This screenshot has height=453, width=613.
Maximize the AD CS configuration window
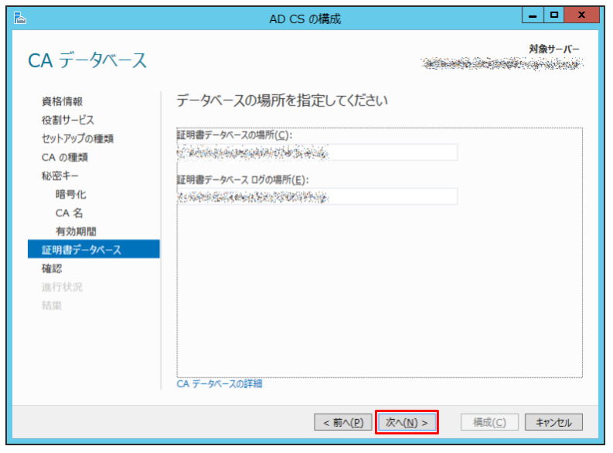tap(553, 15)
